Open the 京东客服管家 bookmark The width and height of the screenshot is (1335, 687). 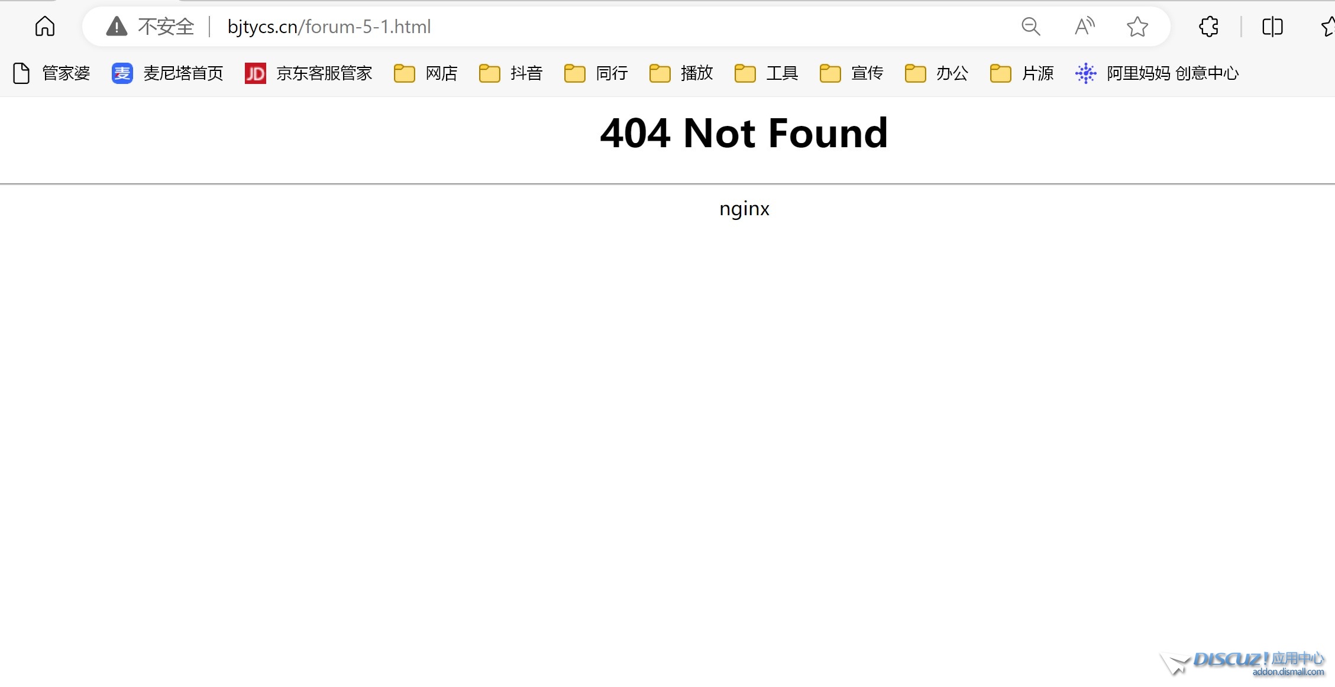tap(308, 73)
